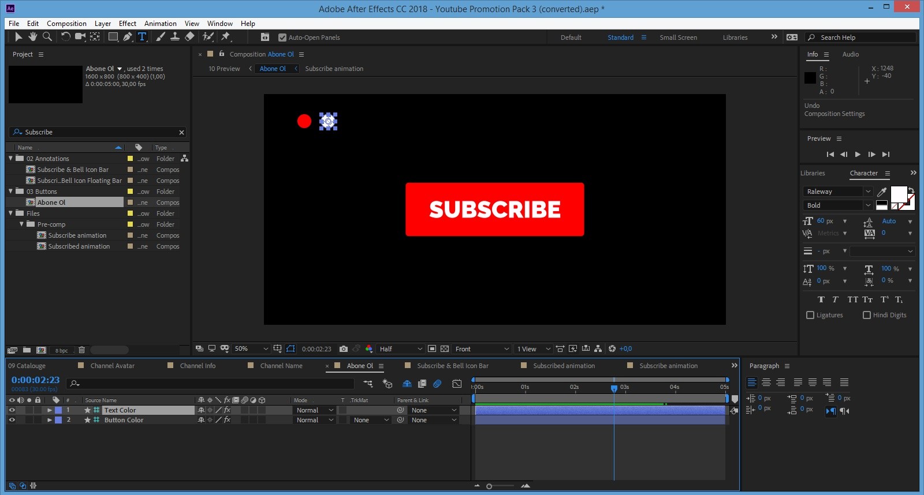This screenshot has height=495, width=924.
Task: Select the Brush tool
Action: [x=161, y=37]
